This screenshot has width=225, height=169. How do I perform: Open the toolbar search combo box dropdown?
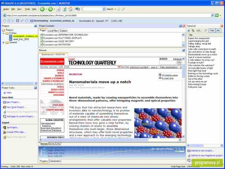(104, 9)
